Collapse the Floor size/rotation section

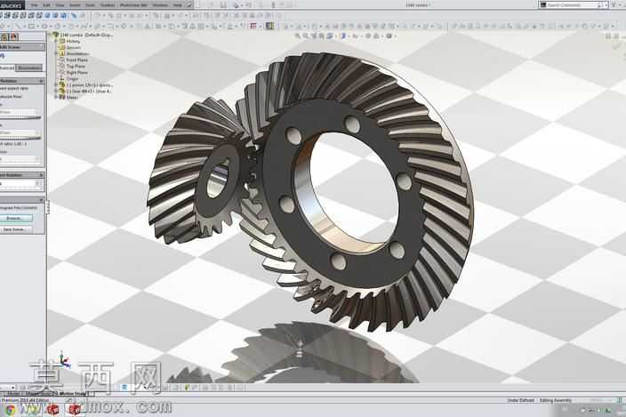[x=41, y=81]
